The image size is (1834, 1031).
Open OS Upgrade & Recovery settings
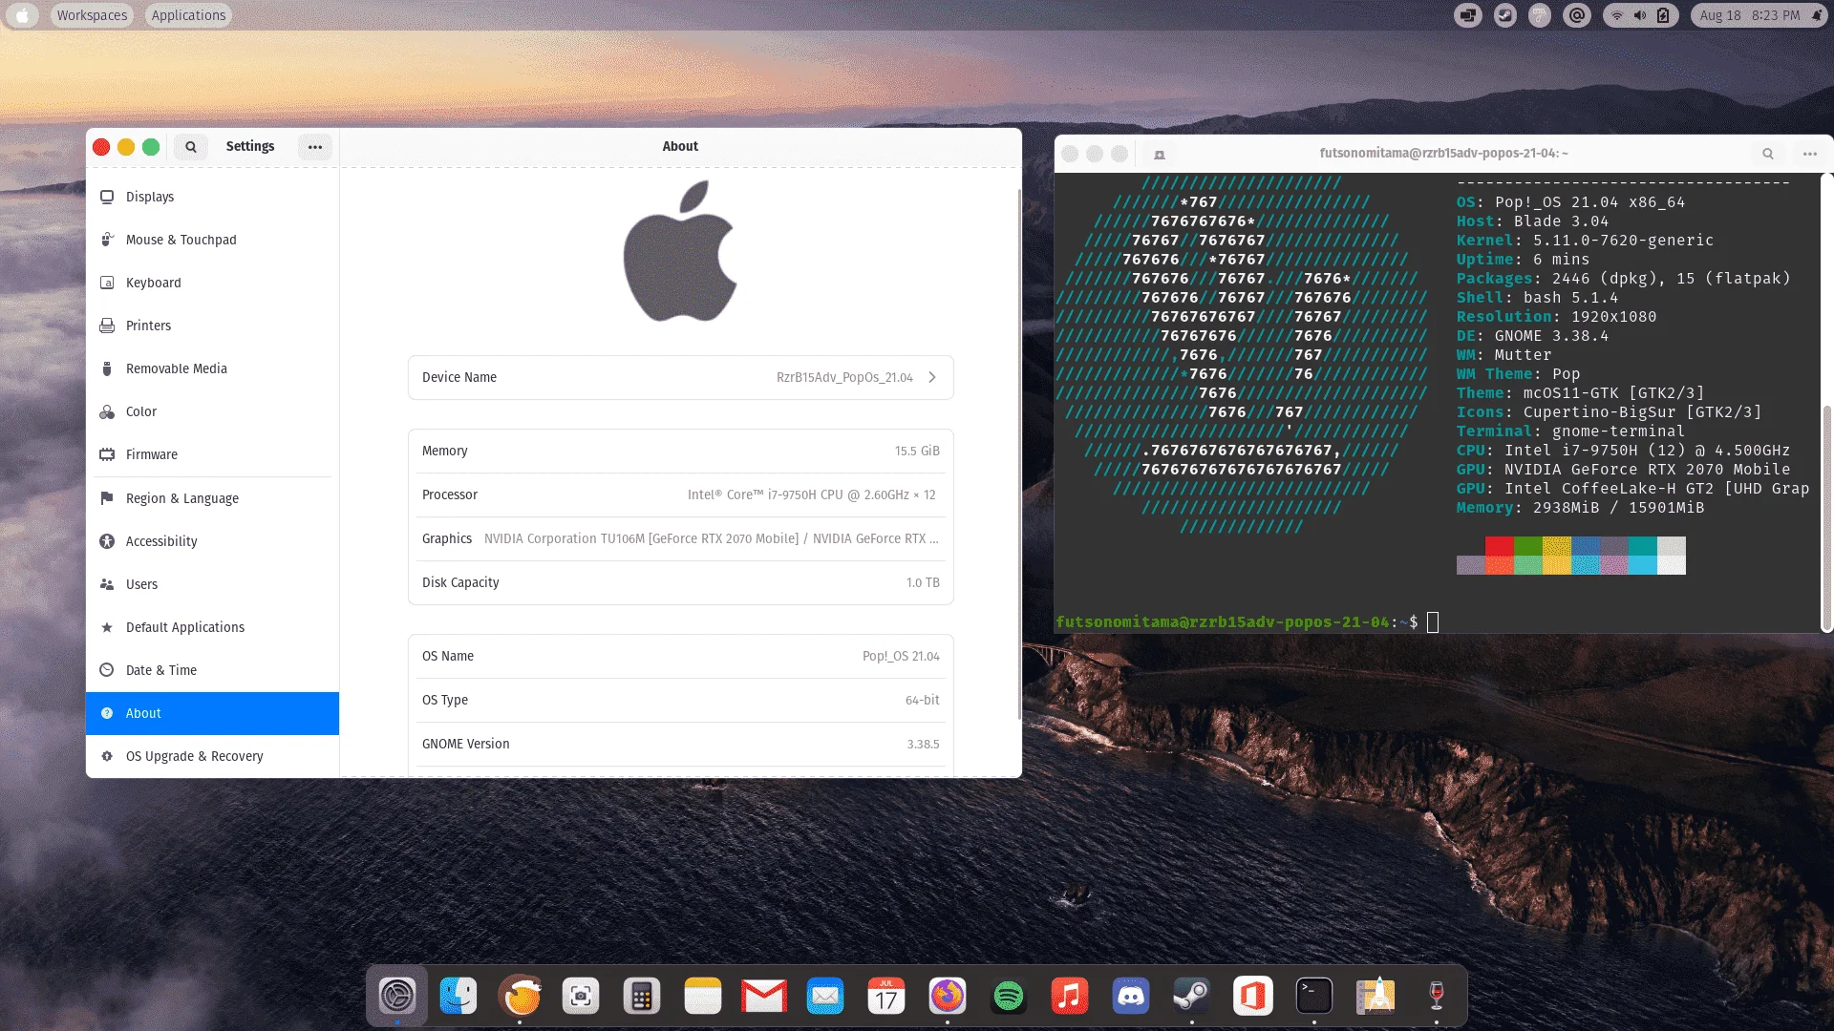212,756
